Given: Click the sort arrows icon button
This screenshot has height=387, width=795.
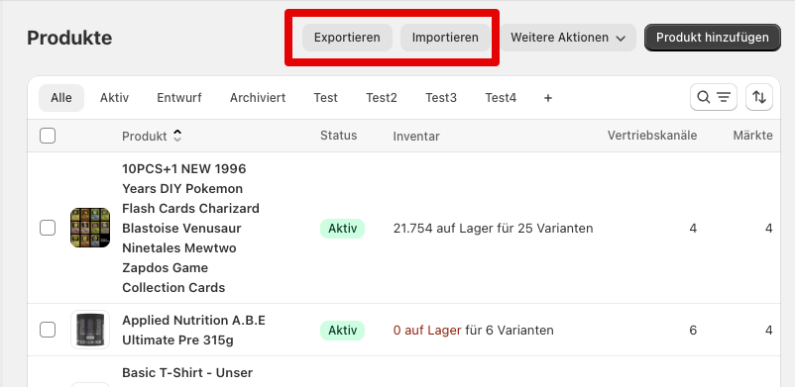Looking at the screenshot, I should click(x=759, y=97).
